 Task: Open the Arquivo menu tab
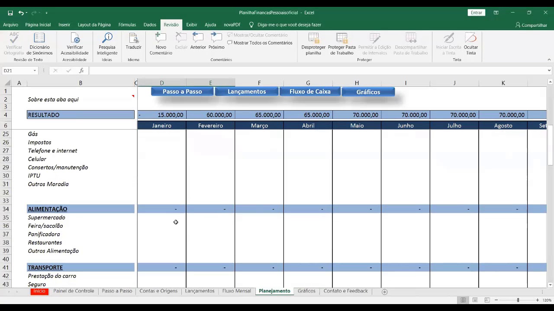pyautogui.click(x=11, y=25)
